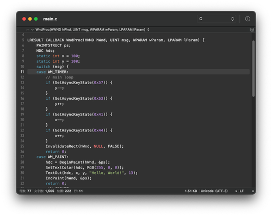Viewport: 272px width, 216px height.
Task: Open the C syntax language dropdown
Action: click(x=217, y=19)
